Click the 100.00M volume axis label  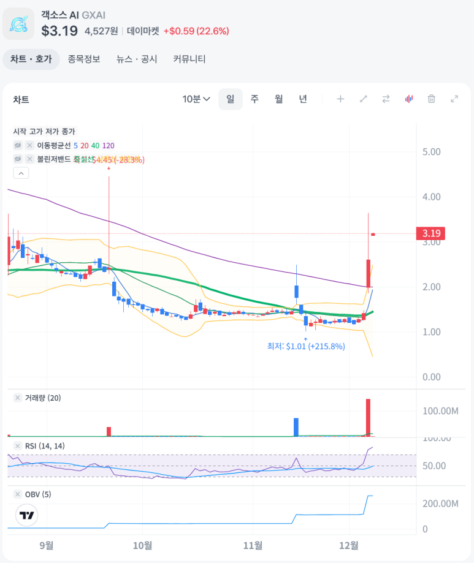tap(440, 410)
